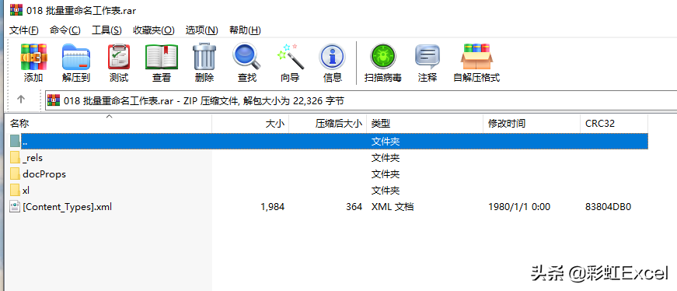Click 文件夹 type cell in xl row
The width and height of the screenshot is (677, 291).
click(385, 191)
